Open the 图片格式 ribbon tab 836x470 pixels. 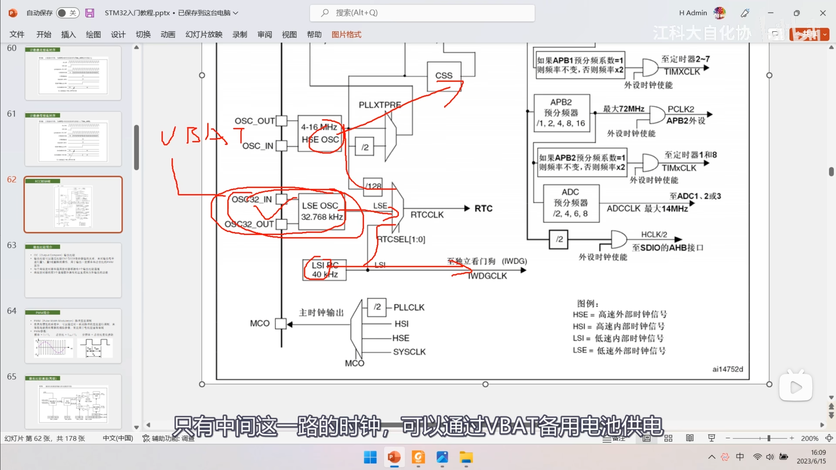pos(346,35)
